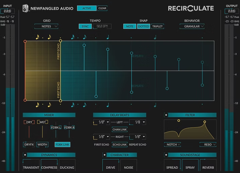The width and height of the screenshot is (240, 173).
Task: Toggle the FDBK LINK button
Action: click(62, 145)
